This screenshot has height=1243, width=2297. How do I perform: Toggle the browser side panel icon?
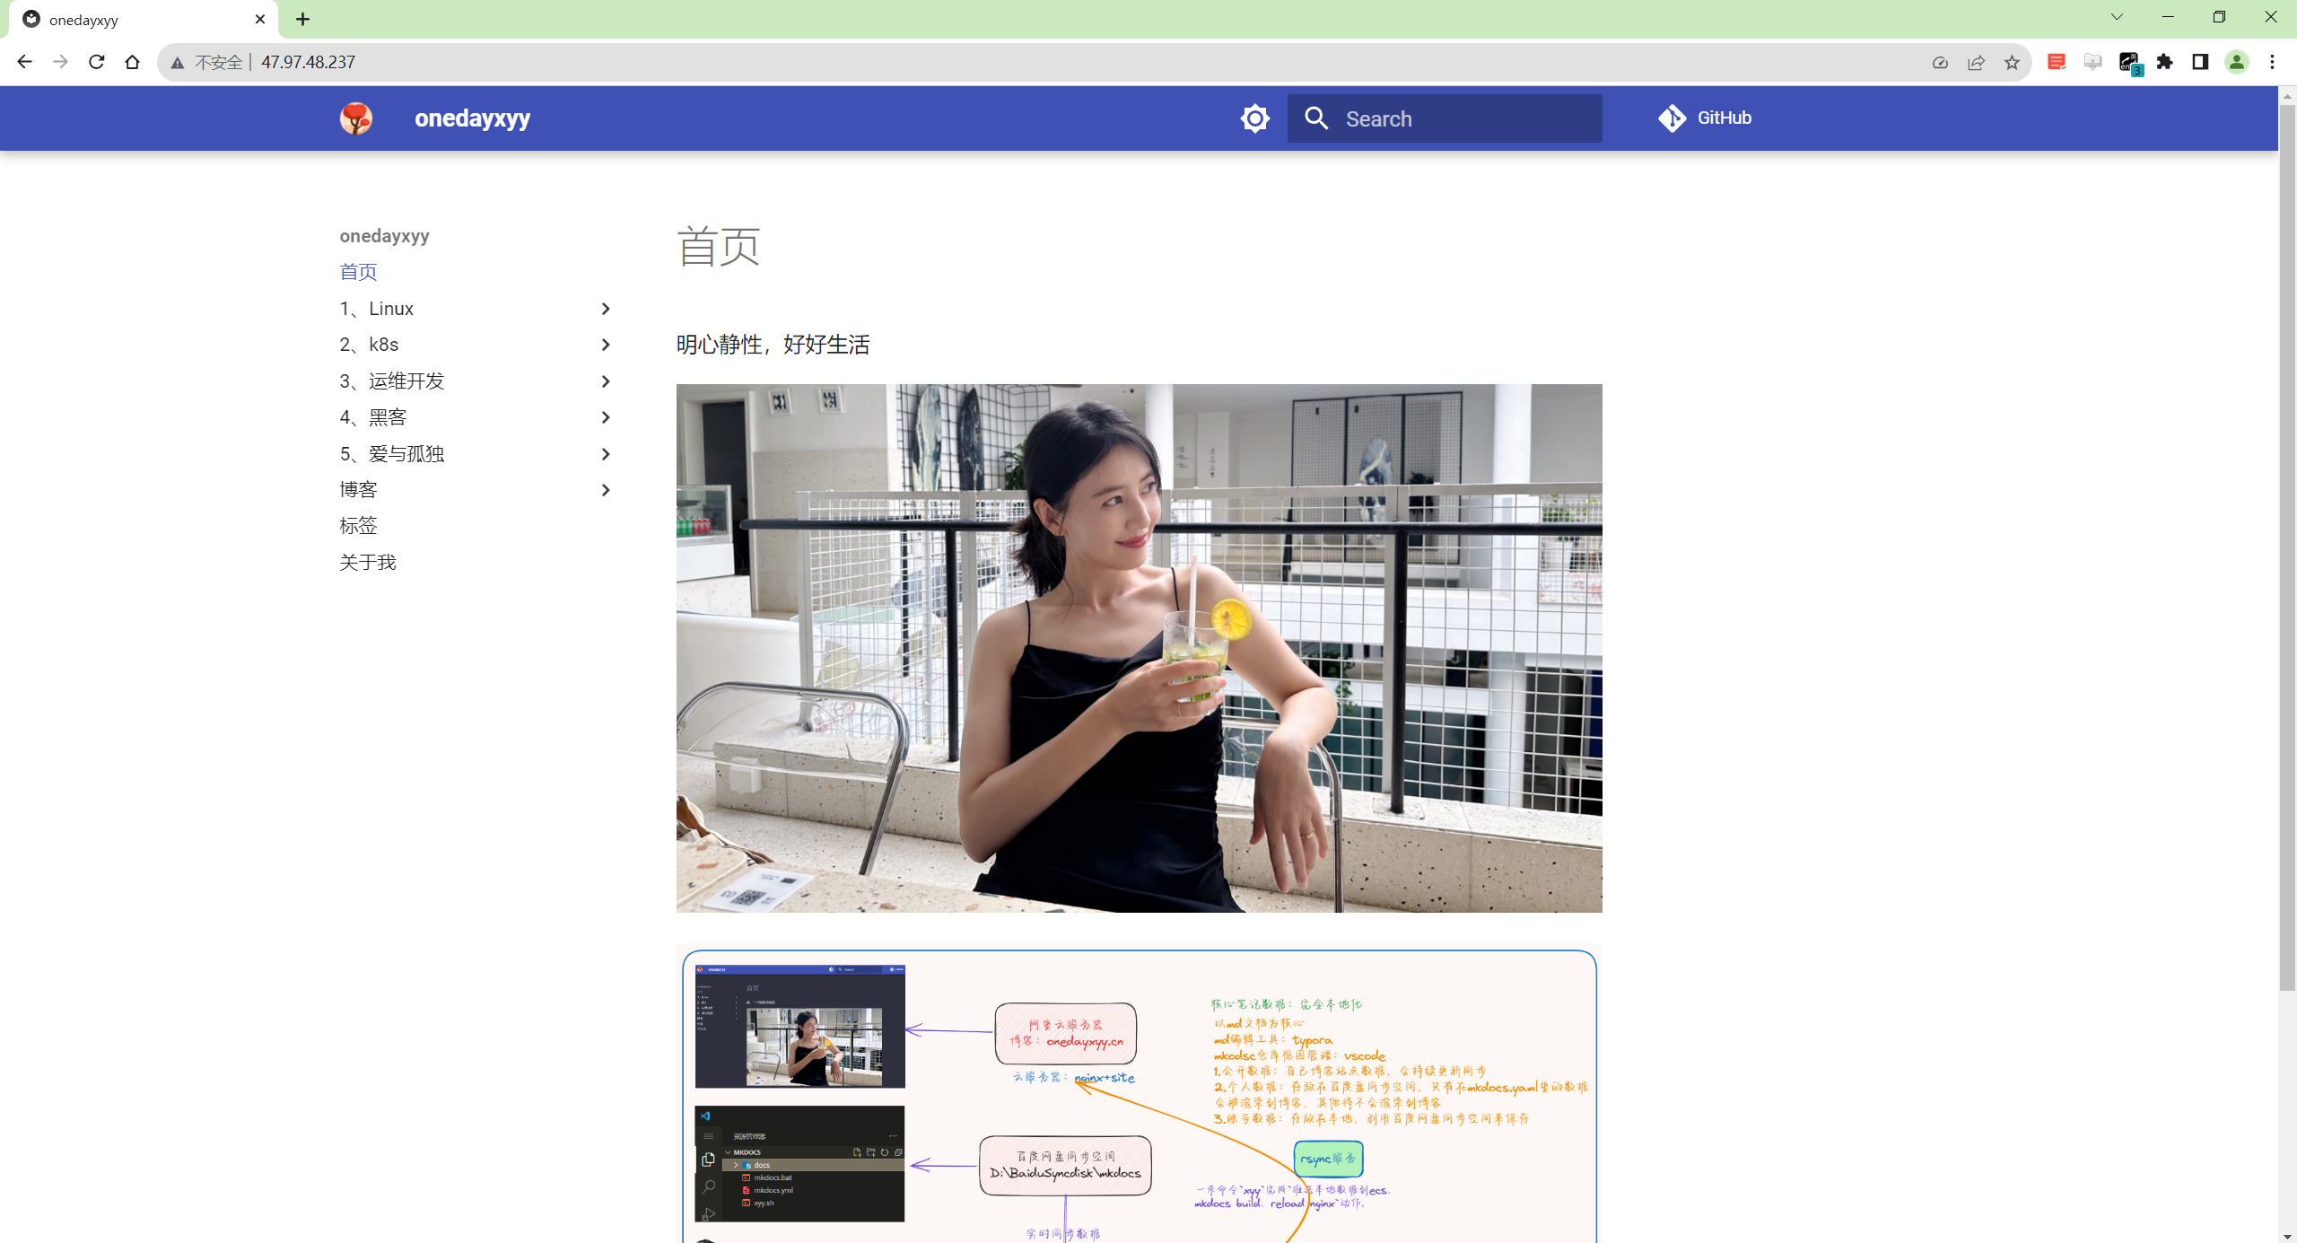click(x=2200, y=62)
